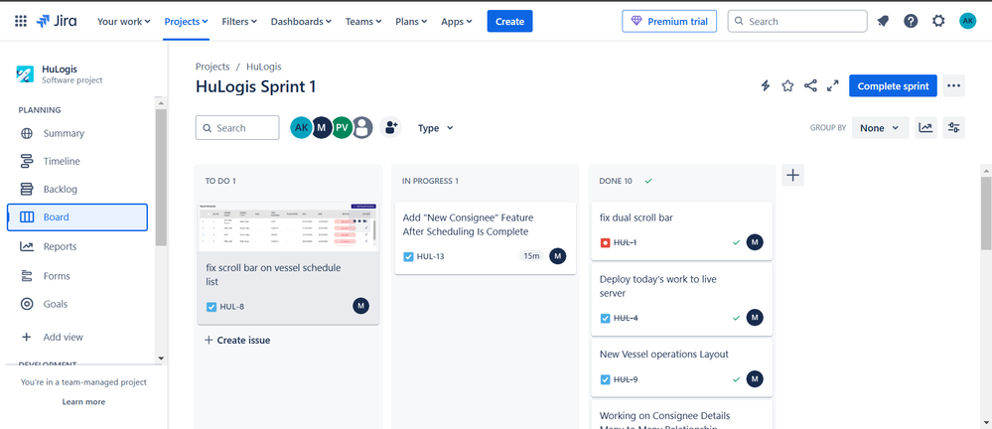Viewport: 992px width, 429px height.
Task: Open the Plans dropdown
Action: (x=411, y=21)
